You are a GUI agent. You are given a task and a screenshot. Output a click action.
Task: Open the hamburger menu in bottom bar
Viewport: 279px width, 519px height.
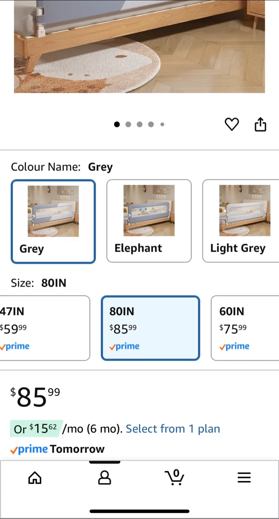[x=244, y=477]
